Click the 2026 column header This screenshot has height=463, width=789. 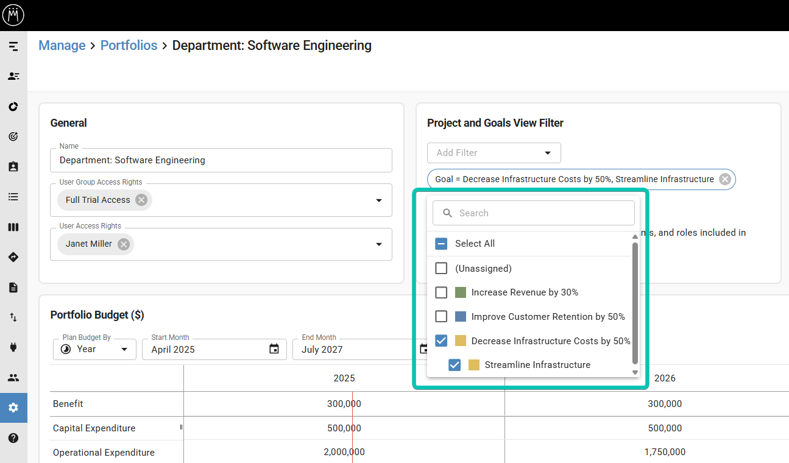665,378
